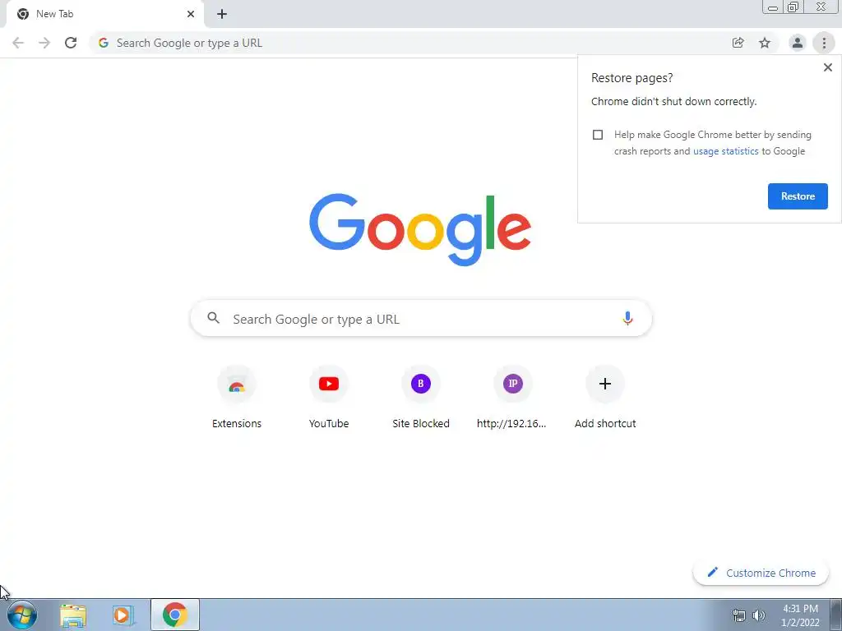Click Customize Chrome button
This screenshot has height=631, width=842.
click(x=761, y=573)
